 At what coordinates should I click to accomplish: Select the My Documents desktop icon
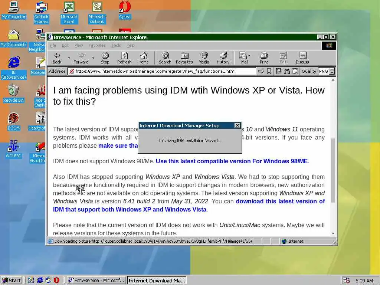(14, 38)
